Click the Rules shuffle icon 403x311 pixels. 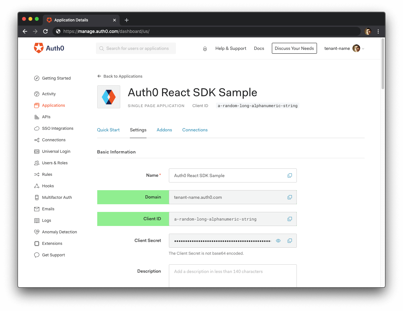click(37, 175)
